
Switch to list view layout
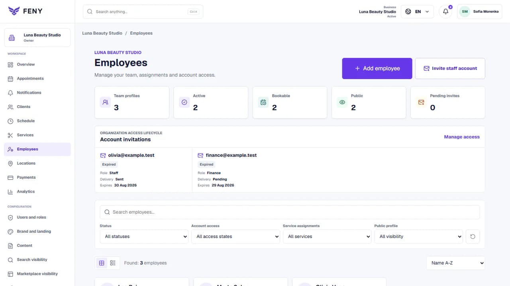[113, 263]
